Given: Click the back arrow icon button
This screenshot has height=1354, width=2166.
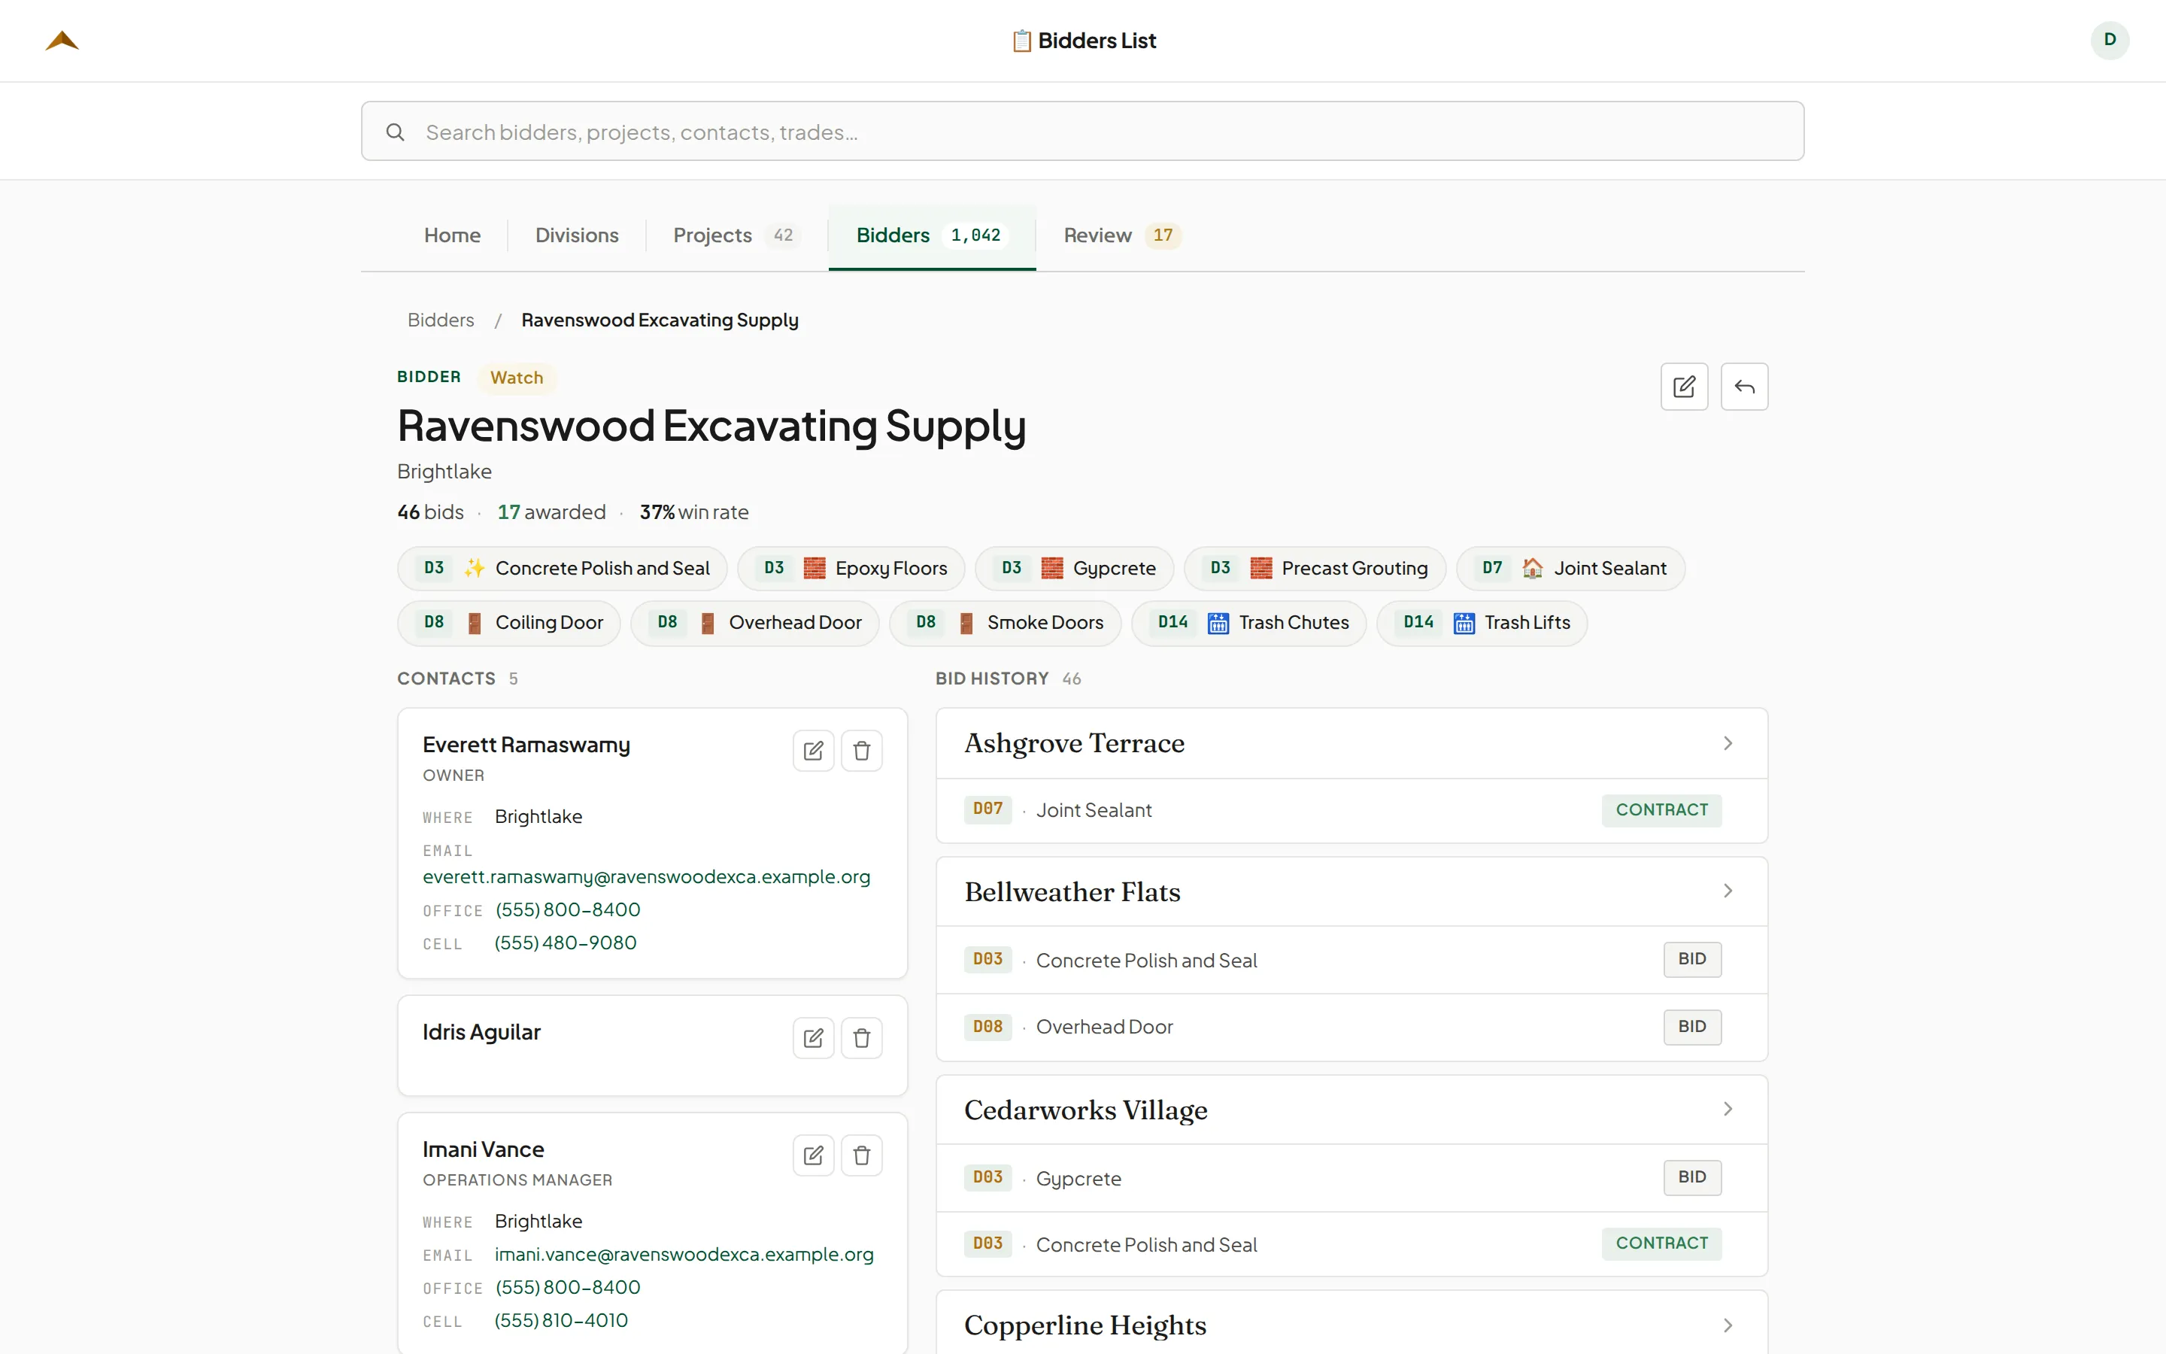Looking at the screenshot, I should (x=1743, y=387).
